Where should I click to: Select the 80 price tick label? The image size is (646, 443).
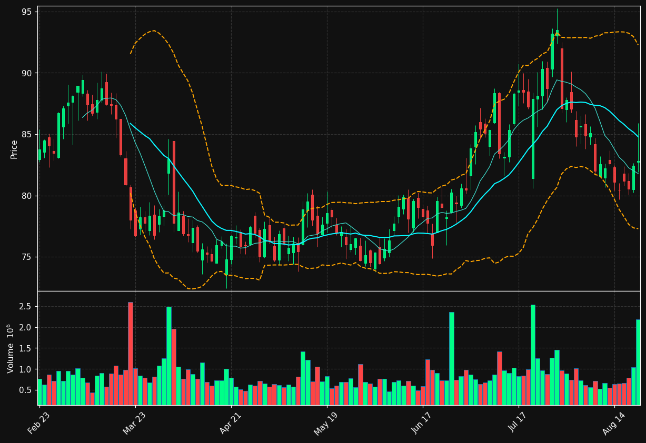coord(28,196)
